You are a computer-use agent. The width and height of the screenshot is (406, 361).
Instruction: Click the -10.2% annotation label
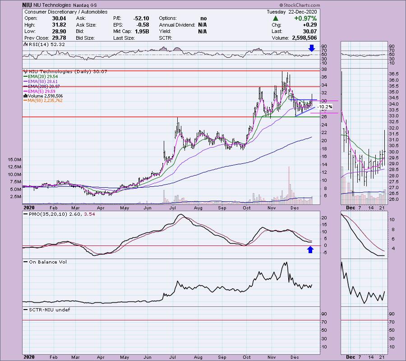point(324,106)
